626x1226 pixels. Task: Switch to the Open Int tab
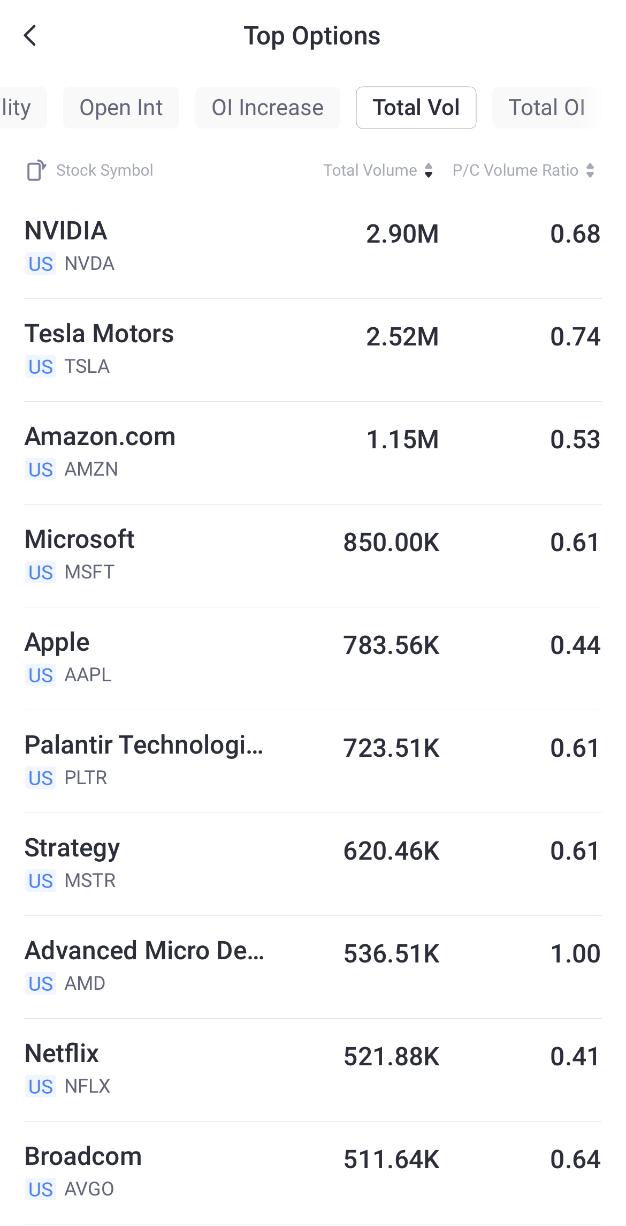[x=121, y=108]
